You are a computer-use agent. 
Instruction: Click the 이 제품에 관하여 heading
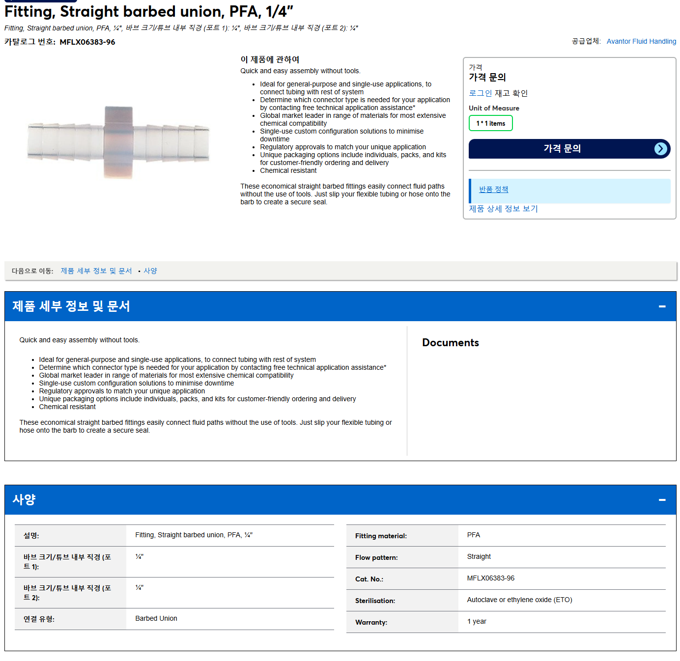(x=270, y=59)
